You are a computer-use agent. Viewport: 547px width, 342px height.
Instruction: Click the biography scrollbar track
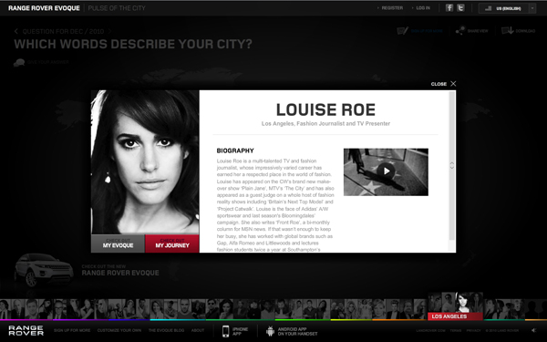point(452,166)
